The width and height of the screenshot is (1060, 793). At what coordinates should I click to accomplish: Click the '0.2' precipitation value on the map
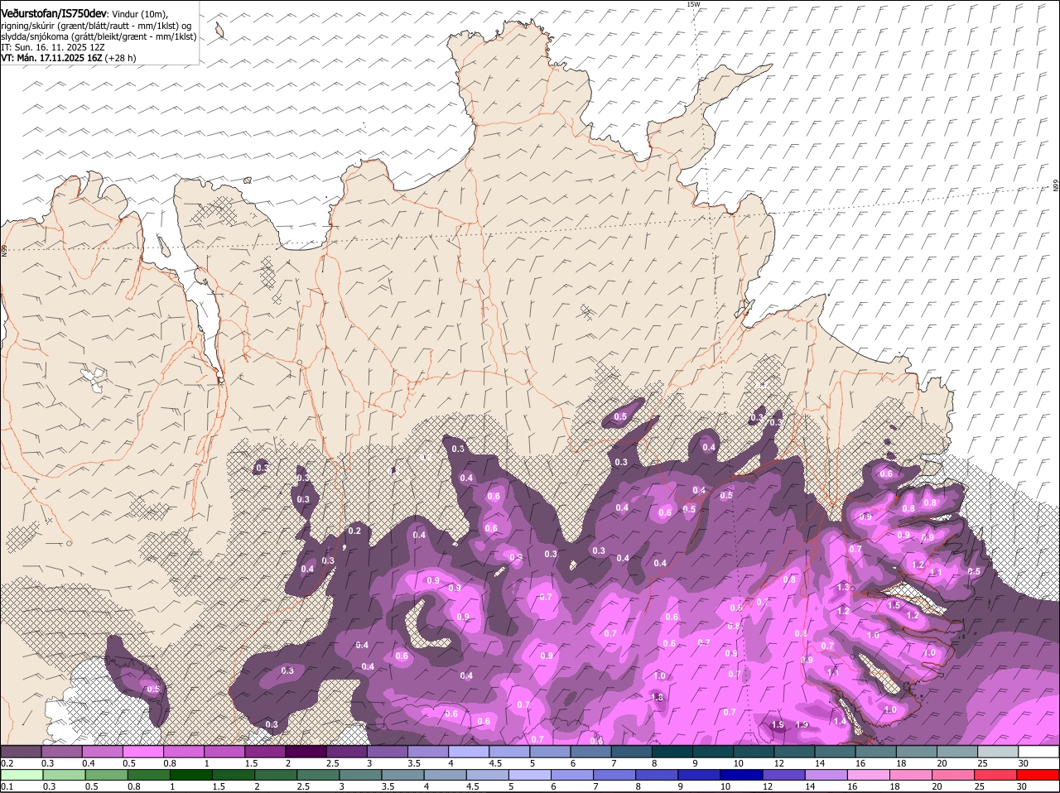click(x=354, y=531)
